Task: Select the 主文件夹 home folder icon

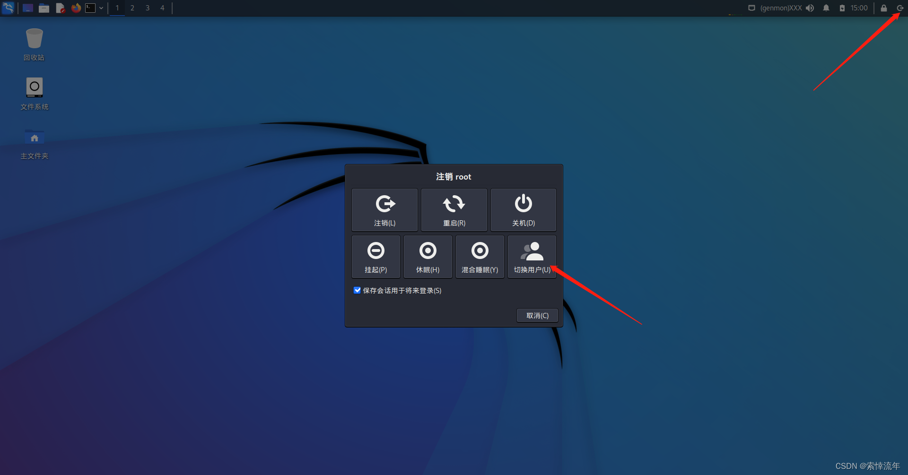Action: pos(34,144)
